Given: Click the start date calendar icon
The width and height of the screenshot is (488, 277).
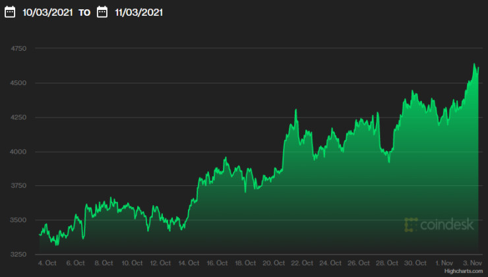Looking at the screenshot, I should pos(11,12).
